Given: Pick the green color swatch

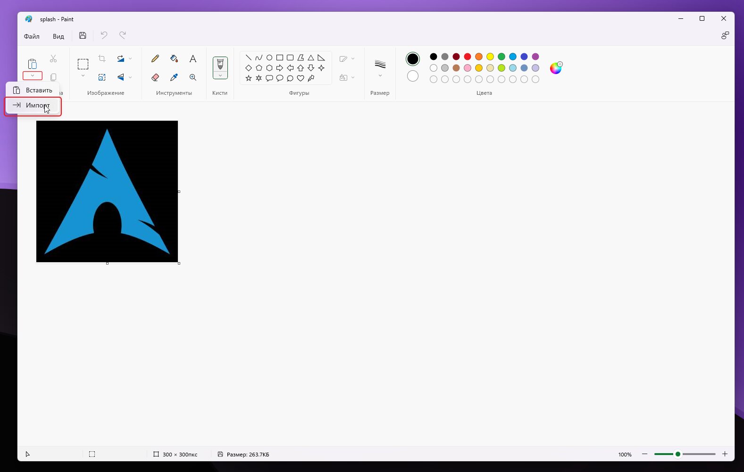Looking at the screenshot, I should point(502,57).
